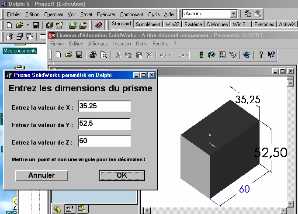The height and width of the screenshot is (214, 298).
Task: Select the Win 3.1 component palette tab
Action: pos(241,24)
